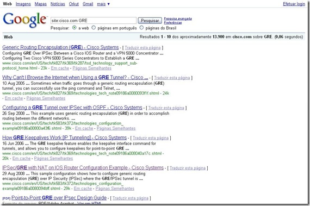Open Preferências link
310x206 pixels.
173,22
